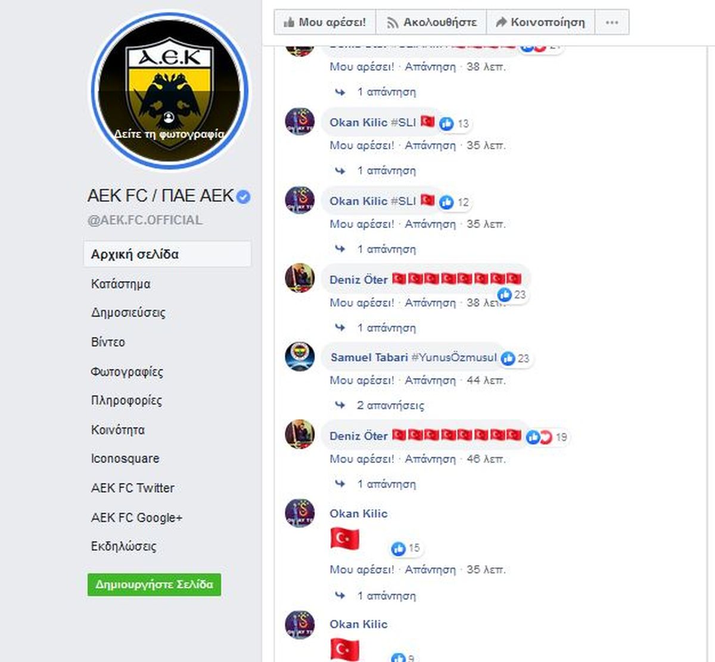Open the three-dots more options button

[x=611, y=23]
